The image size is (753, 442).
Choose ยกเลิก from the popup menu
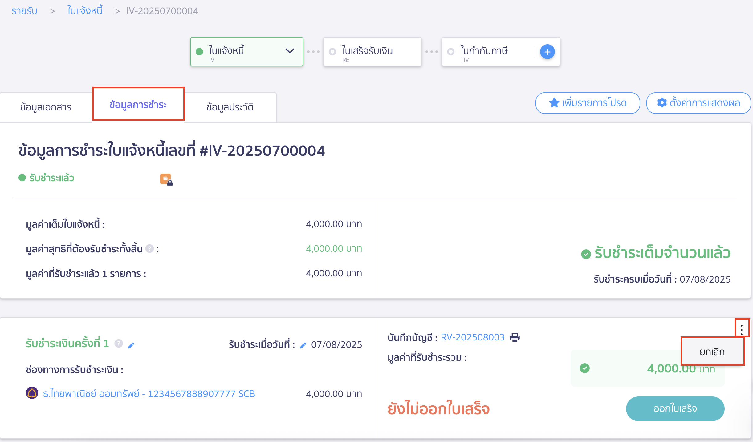[712, 352]
